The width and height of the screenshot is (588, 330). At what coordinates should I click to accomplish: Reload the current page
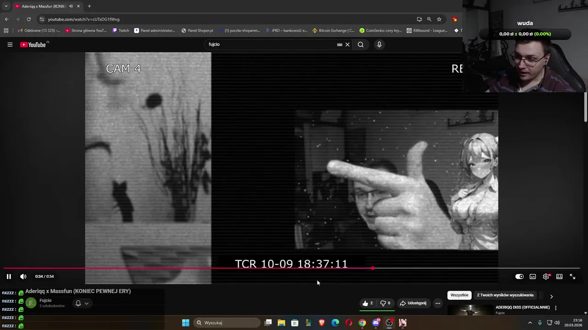coord(28,19)
